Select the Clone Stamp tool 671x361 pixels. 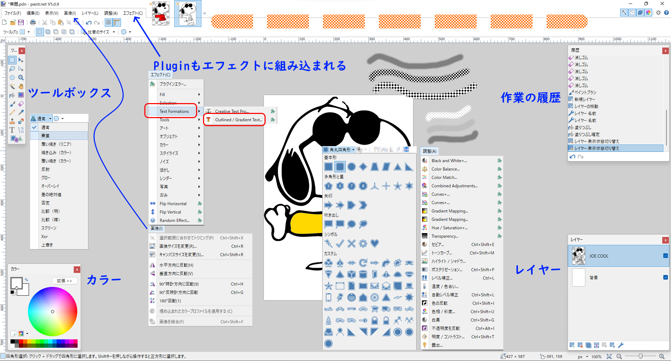(12, 121)
